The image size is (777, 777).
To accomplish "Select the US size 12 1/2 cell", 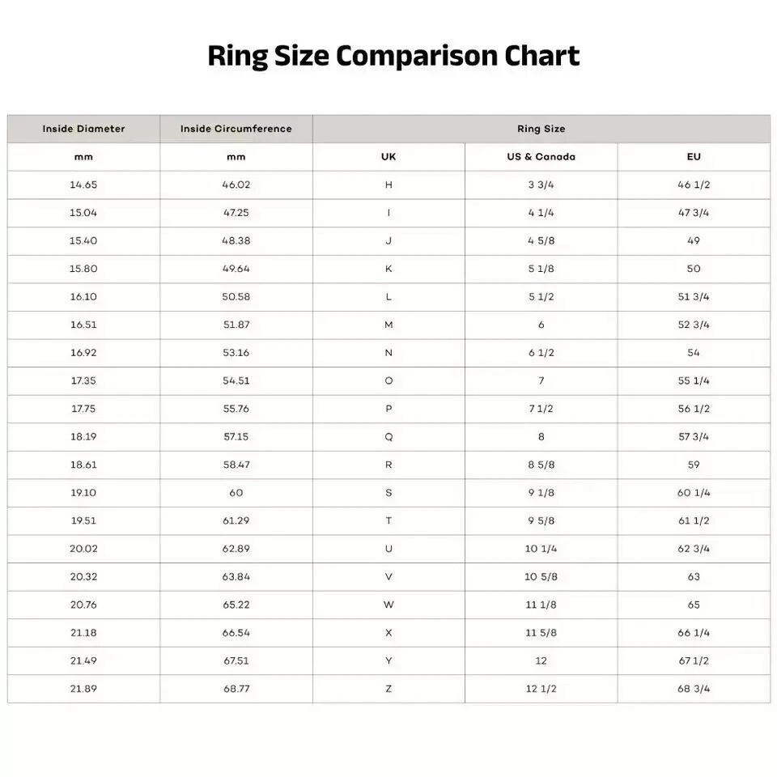I will [541, 689].
